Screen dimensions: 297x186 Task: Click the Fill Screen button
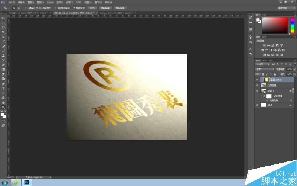(x=120, y=8)
